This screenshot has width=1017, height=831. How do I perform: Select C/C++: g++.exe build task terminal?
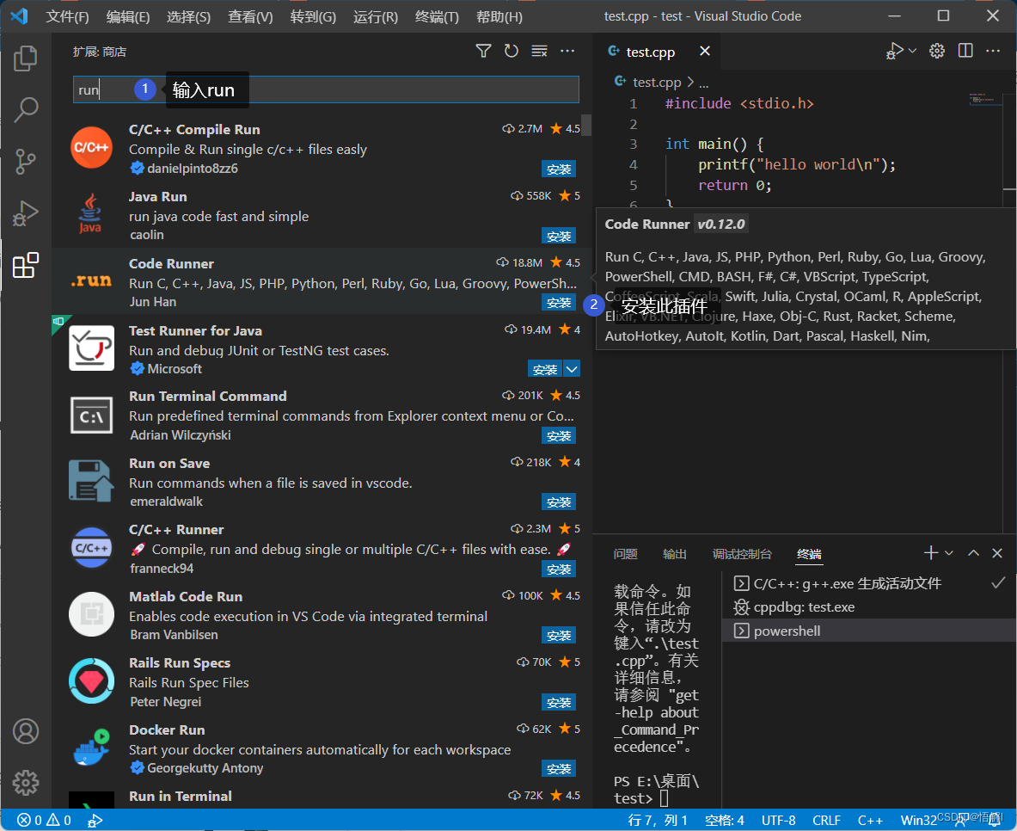tap(869, 583)
